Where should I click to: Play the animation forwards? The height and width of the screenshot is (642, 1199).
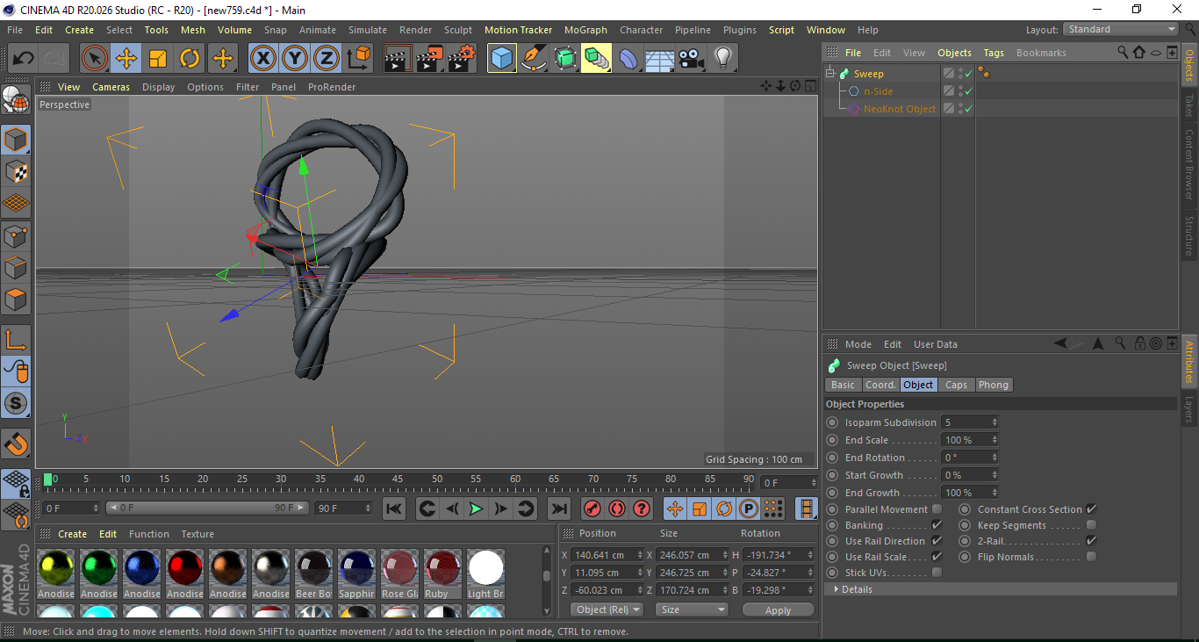(476, 509)
